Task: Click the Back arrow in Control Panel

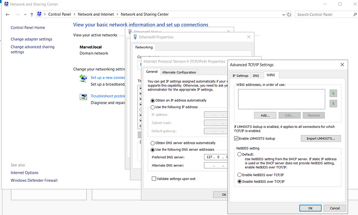Action: click(8, 15)
